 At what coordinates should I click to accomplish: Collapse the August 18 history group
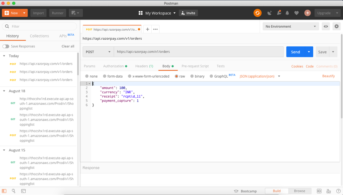tap(4, 91)
